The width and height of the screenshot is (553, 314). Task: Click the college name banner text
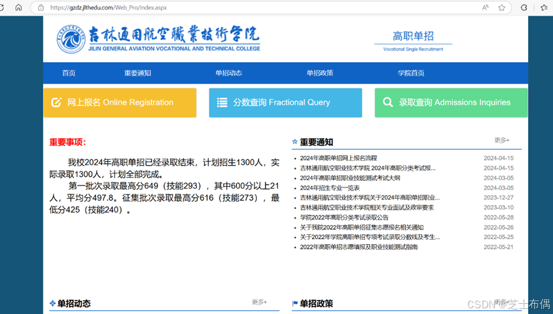[x=174, y=38]
